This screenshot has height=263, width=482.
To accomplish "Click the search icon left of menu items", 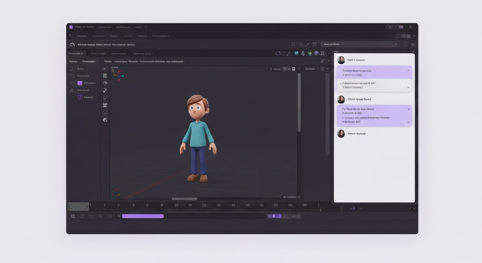I will (71, 36).
